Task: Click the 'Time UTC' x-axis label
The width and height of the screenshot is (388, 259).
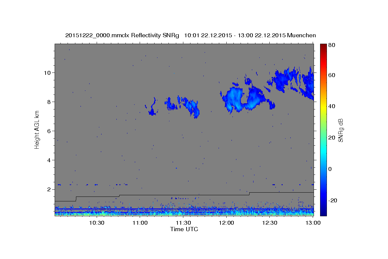Action: point(184,229)
